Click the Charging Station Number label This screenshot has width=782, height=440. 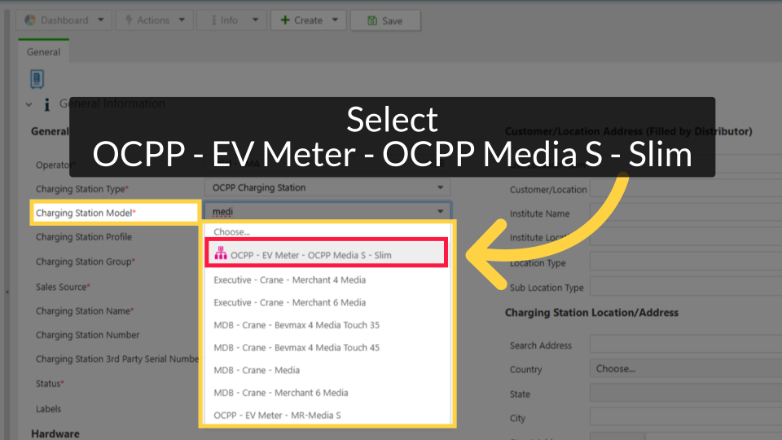point(87,335)
